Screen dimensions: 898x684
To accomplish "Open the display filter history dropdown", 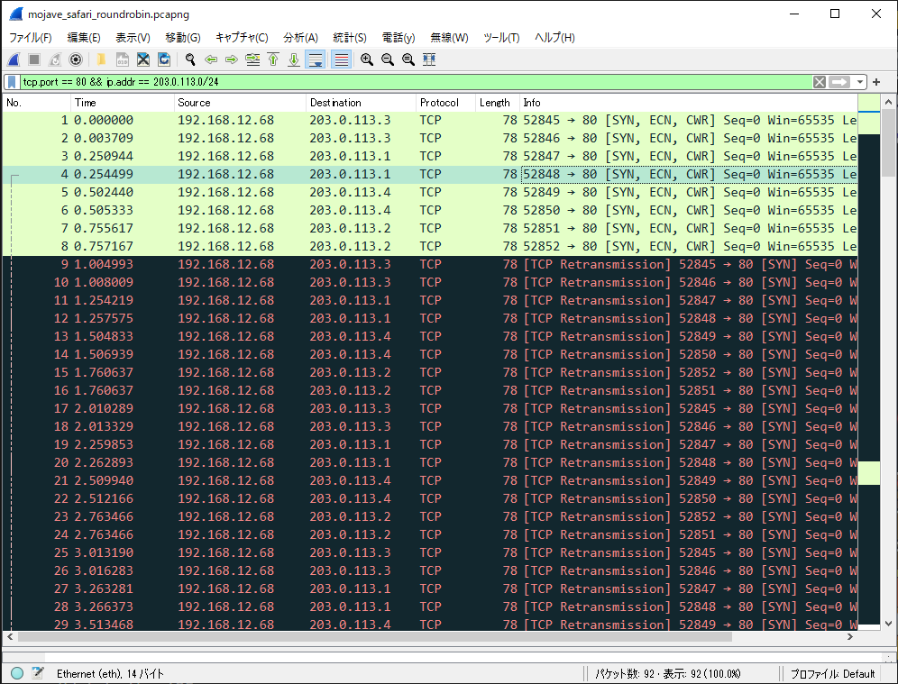I will click(x=859, y=82).
